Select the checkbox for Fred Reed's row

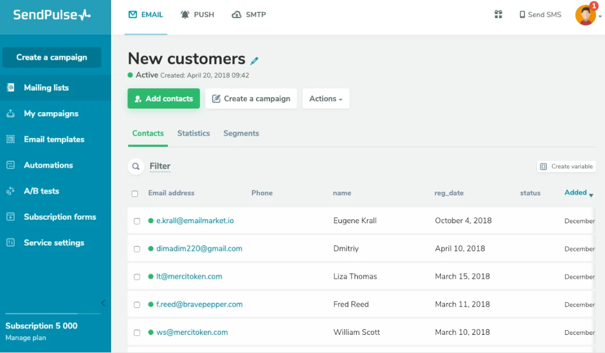(x=137, y=305)
